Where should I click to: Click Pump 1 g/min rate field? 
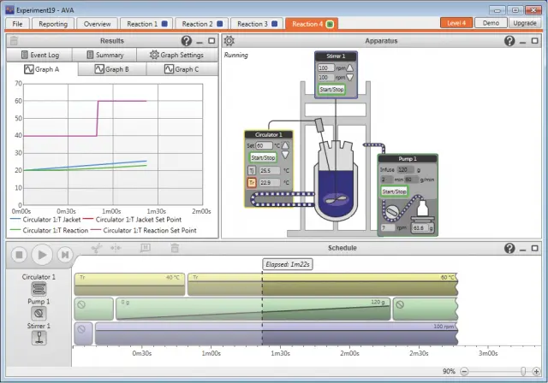[x=411, y=180]
